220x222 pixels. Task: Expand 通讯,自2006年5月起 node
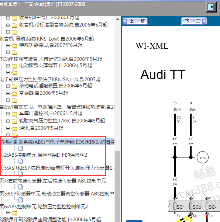[x=8, y=128]
